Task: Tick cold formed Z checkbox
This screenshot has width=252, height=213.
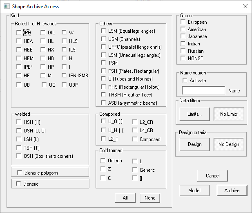Action: (x=103, y=169)
